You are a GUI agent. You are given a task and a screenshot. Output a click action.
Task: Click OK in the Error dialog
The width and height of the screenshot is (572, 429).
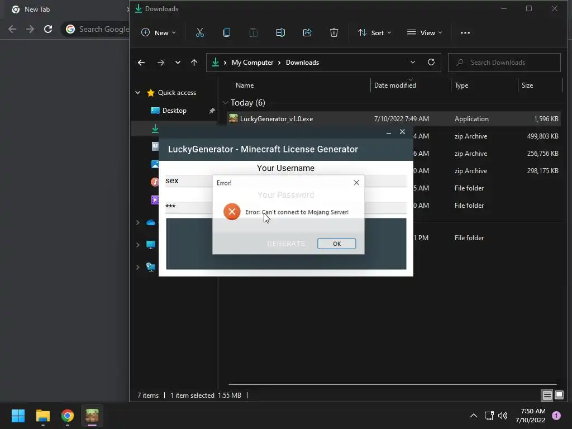coord(336,244)
